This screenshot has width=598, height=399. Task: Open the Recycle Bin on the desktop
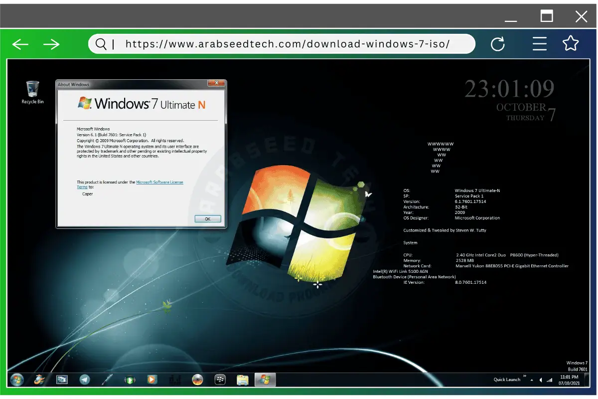click(32, 90)
